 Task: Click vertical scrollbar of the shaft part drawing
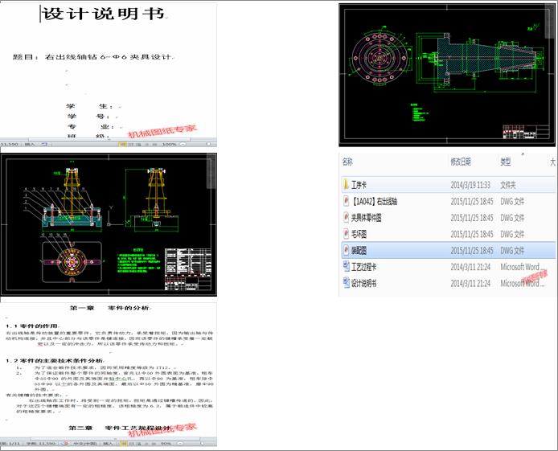click(x=549, y=22)
